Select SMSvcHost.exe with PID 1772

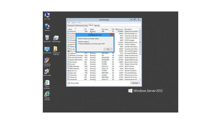[x=74, y=69]
